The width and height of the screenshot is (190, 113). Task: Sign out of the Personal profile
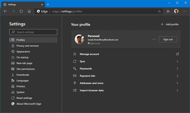168,39
